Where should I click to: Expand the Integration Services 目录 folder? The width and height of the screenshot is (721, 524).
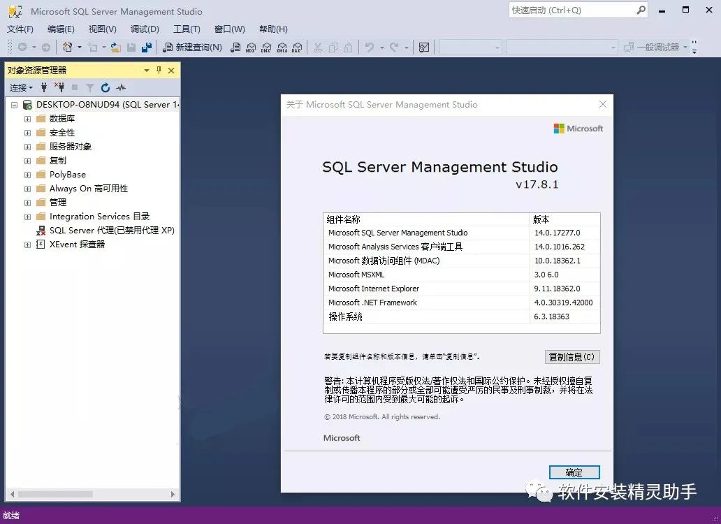point(27,217)
